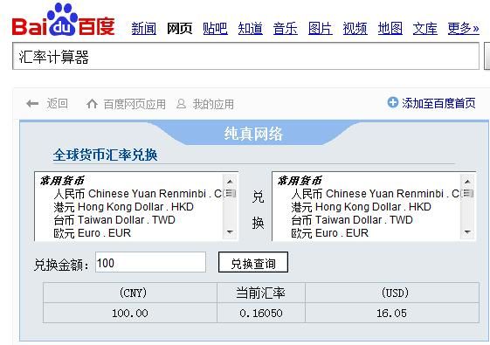Image resolution: width=490 pixels, height=345 pixels.
Task: Click down arrow of left currency list scrollbar
Action: point(230,232)
